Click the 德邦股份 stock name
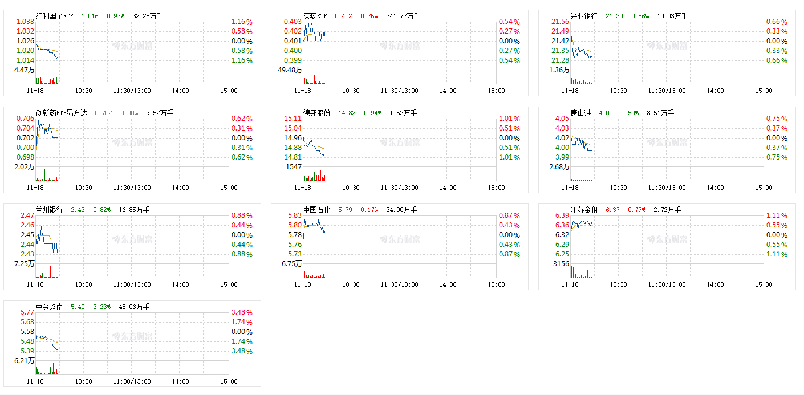This screenshot has width=804, height=395. pyautogui.click(x=316, y=113)
